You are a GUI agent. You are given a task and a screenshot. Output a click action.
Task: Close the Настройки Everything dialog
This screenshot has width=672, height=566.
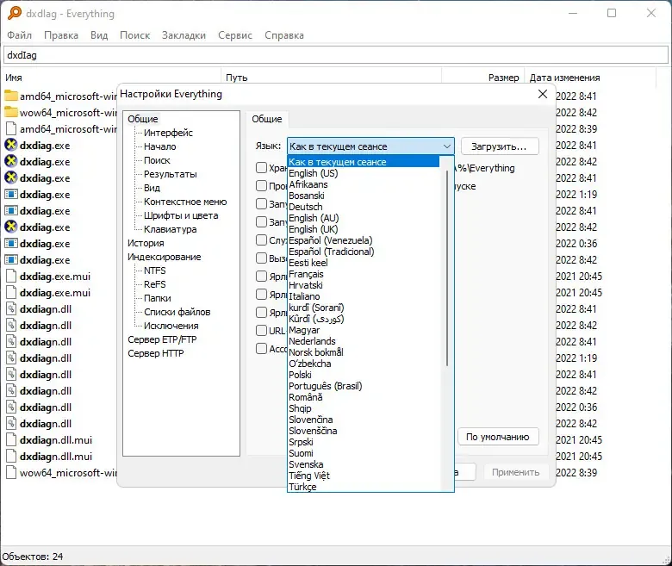(x=543, y=94)
